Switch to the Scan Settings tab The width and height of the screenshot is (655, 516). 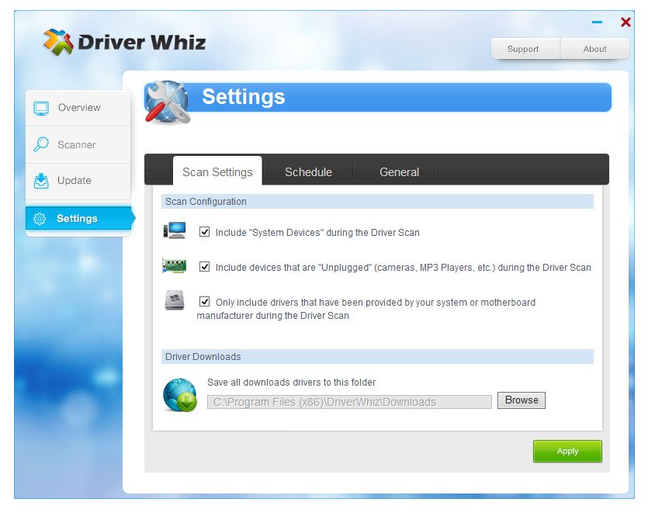[x=217, y=171]
